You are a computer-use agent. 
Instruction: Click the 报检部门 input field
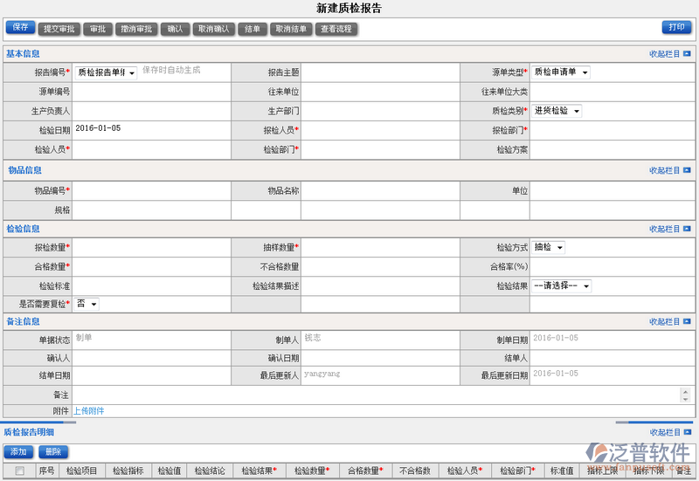click(612, 130)
